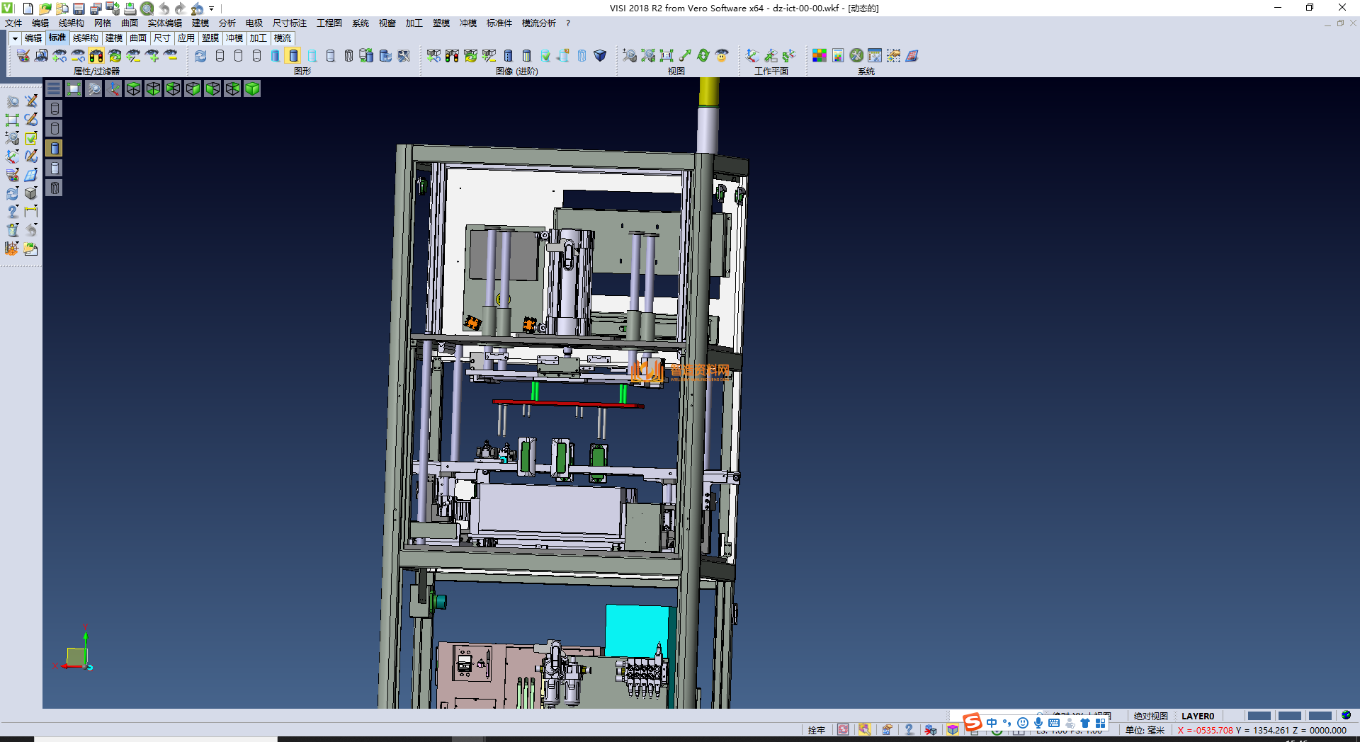Click the save file icon
This screenshot has width=1360, height=742.
click(x=79, y=8)
